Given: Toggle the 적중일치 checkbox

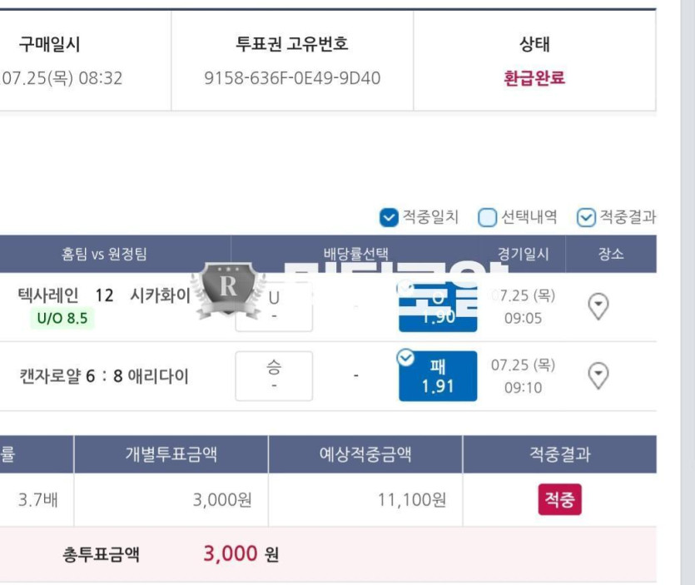Looking at the screenshot, I should click(389, 217).
